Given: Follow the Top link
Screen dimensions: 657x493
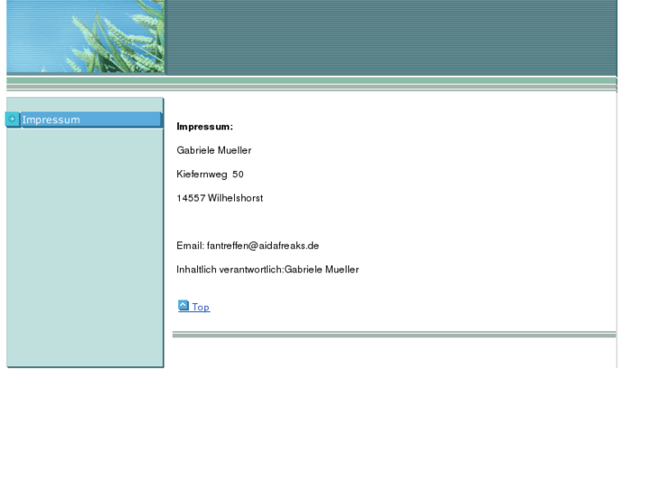Looking at the screenshot, I should (201, 308).
